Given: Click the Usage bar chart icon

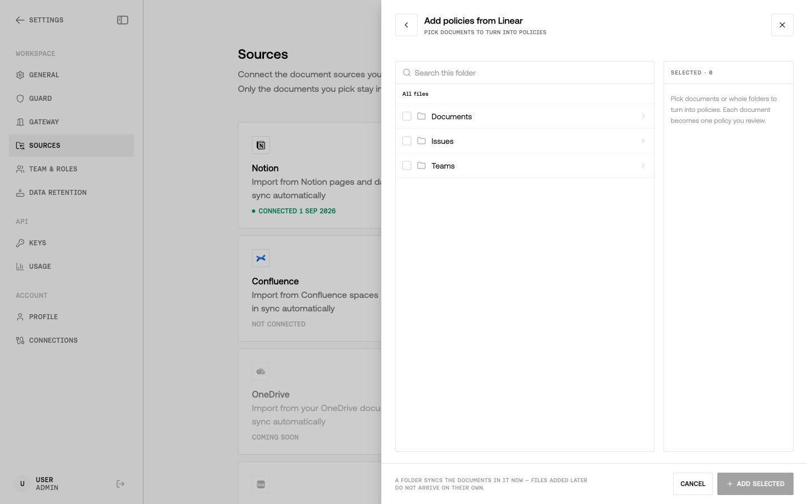Looking at the screenshot, I should pyautogui.click(x=20, y=267).
